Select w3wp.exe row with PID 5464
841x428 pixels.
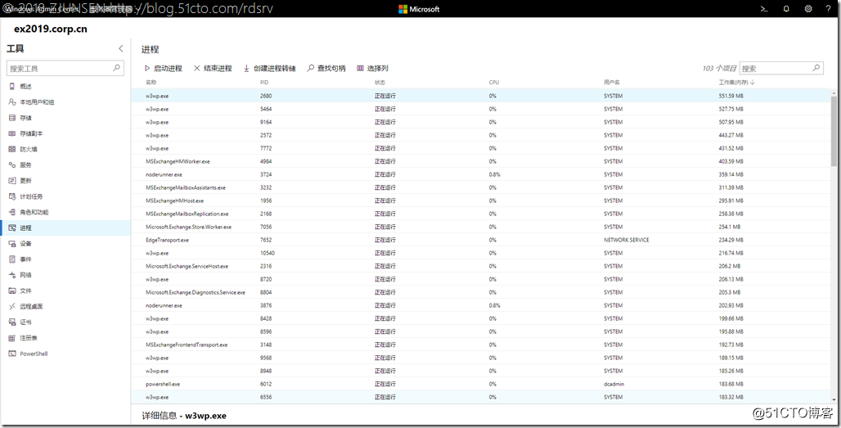pos(480,109)
